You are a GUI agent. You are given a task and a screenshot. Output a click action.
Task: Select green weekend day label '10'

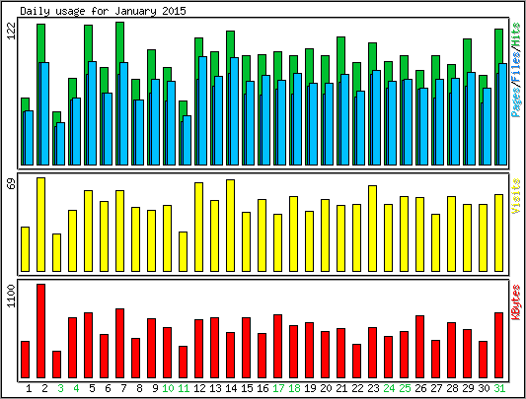pos(168,388)
